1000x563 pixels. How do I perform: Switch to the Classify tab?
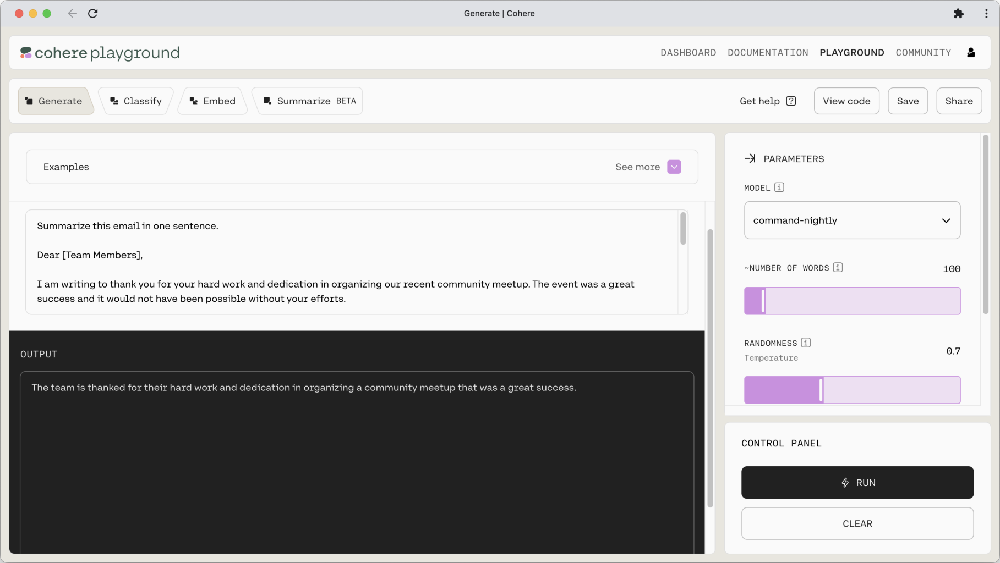[136, 101]
